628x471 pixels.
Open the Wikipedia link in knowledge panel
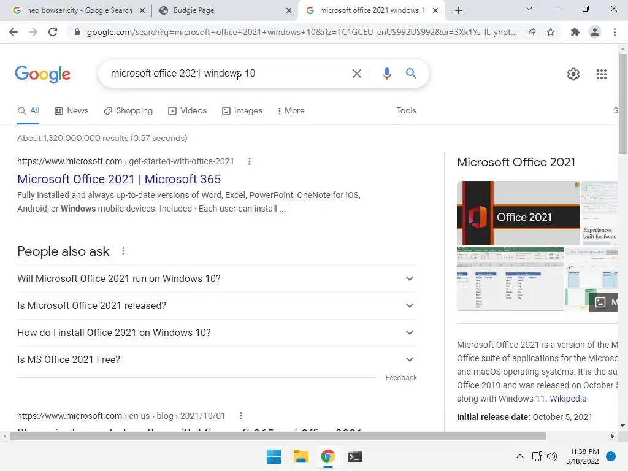click(x=568, y=399)
